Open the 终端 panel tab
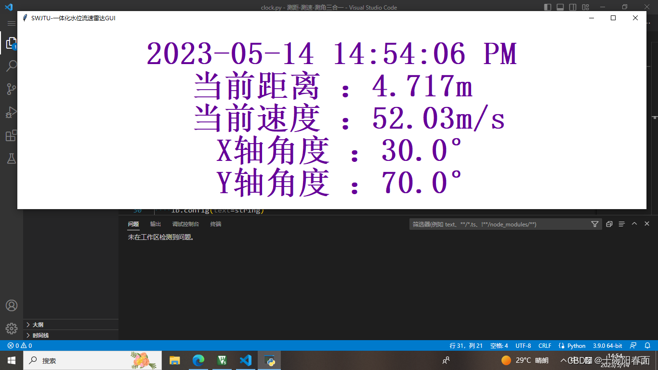Screen dimensions: 658x370 point(215,224)
